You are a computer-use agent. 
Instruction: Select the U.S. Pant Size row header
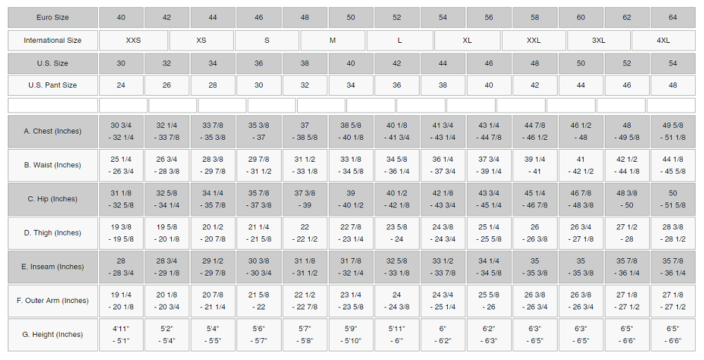pyautogui.click(x=53, y=85)
